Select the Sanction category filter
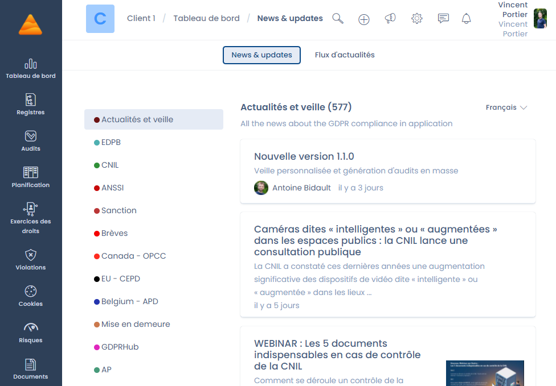 pos(118,210)
